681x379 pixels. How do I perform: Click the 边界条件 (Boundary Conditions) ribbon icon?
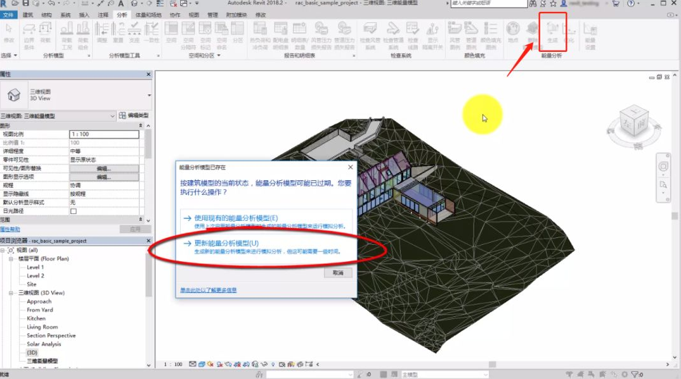[29, 35]
